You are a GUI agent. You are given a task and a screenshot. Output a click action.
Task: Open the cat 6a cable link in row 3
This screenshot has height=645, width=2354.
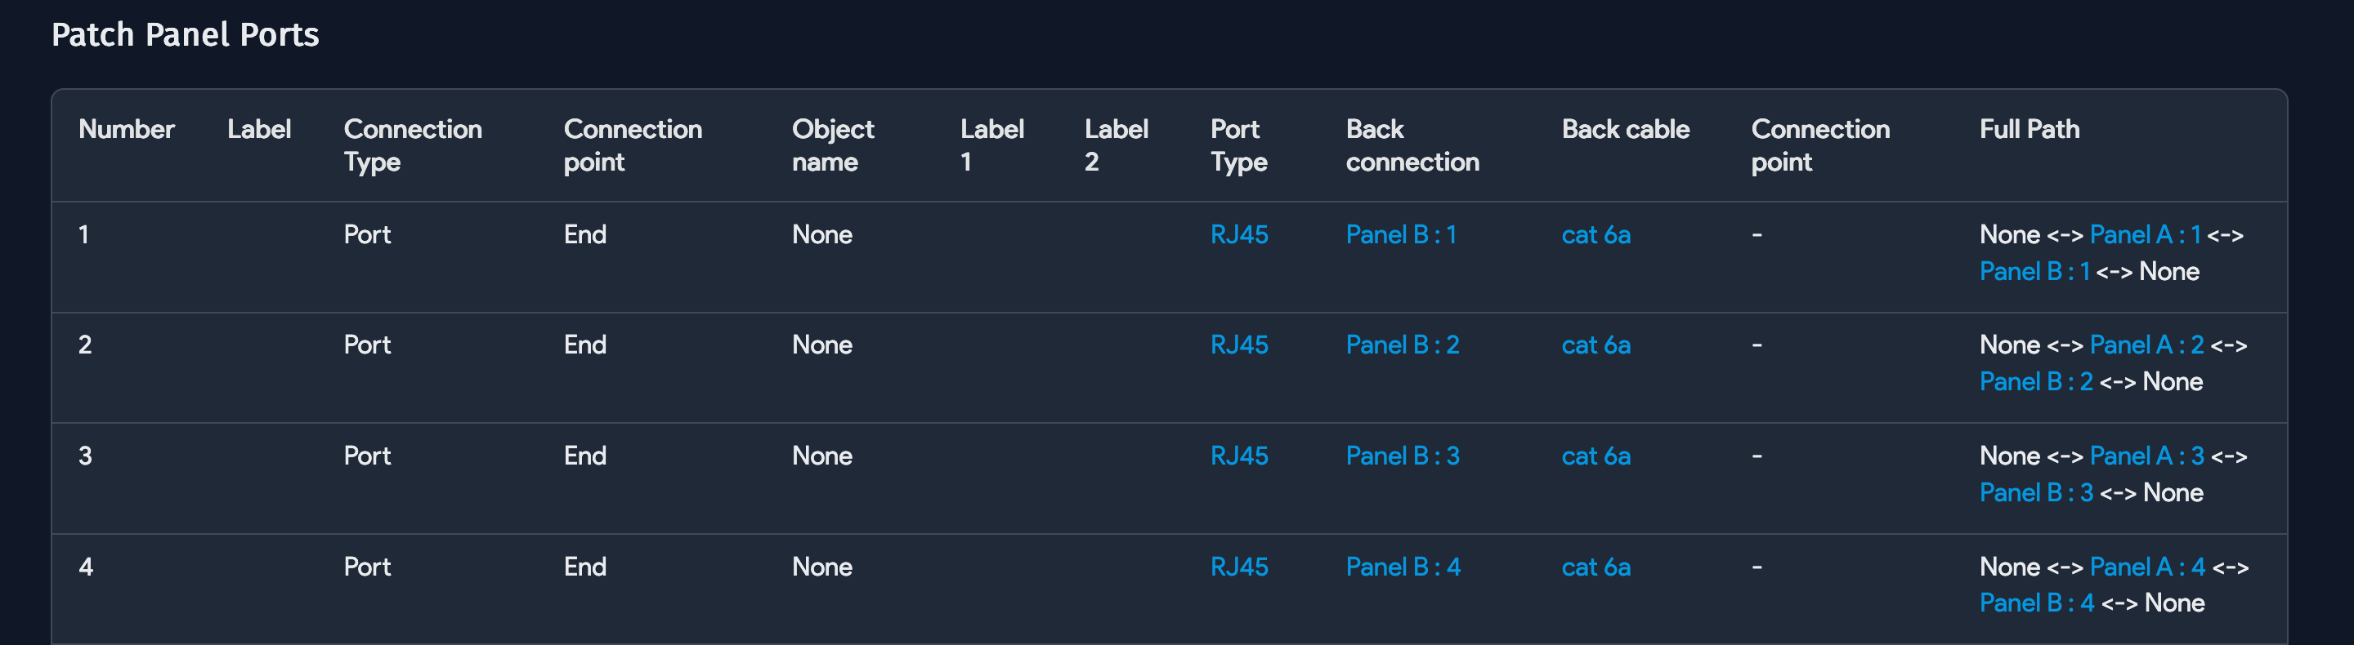point(1595,456)
